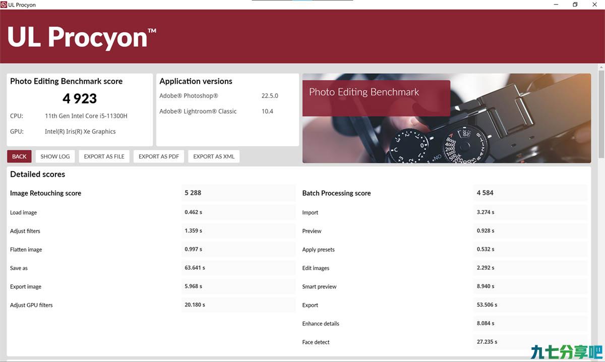Click the Enhance details label

click(321, 324)
